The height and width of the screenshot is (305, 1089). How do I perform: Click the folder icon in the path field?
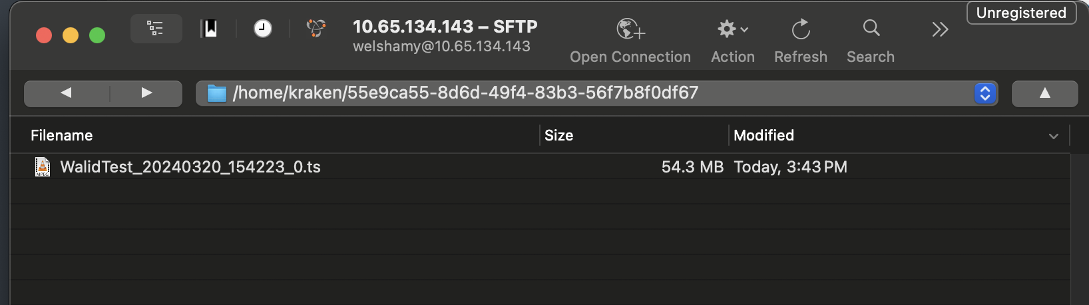point(217,93)
